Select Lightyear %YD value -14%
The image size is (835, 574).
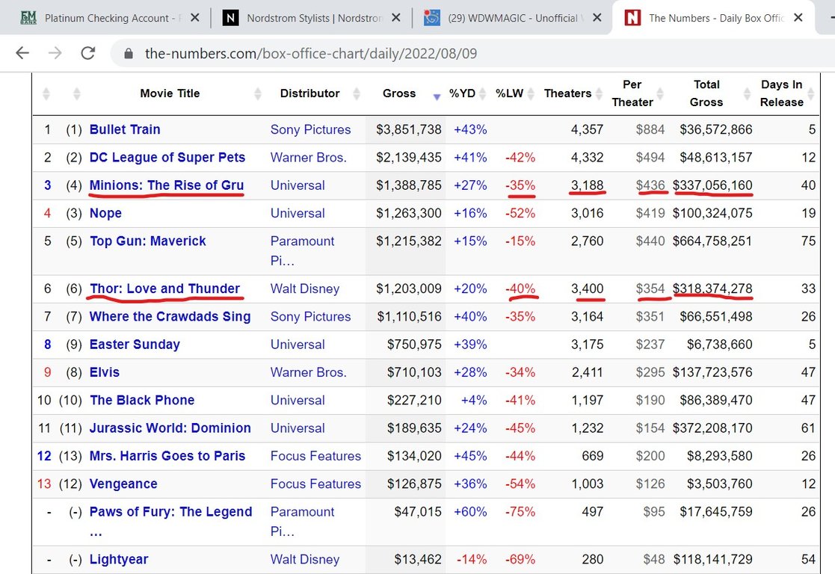pyautogui.click(x=472, y=560)
